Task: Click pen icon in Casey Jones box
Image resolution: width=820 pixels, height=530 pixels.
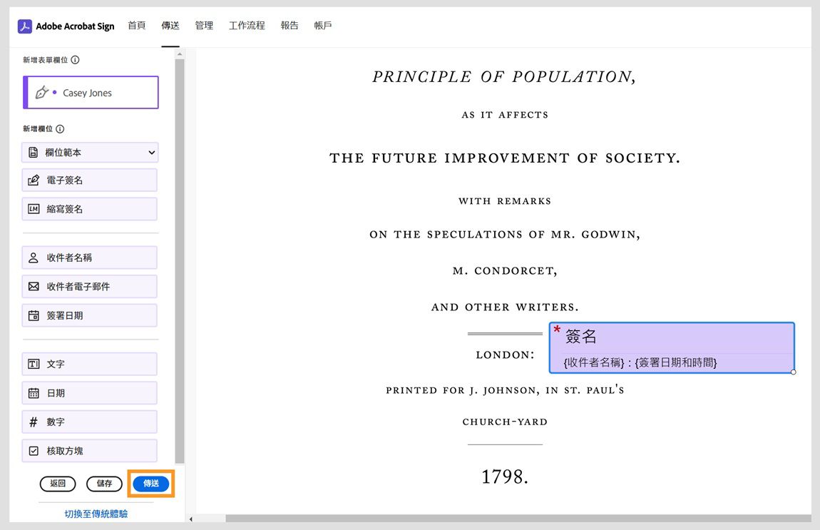Action: pos(42,93)
